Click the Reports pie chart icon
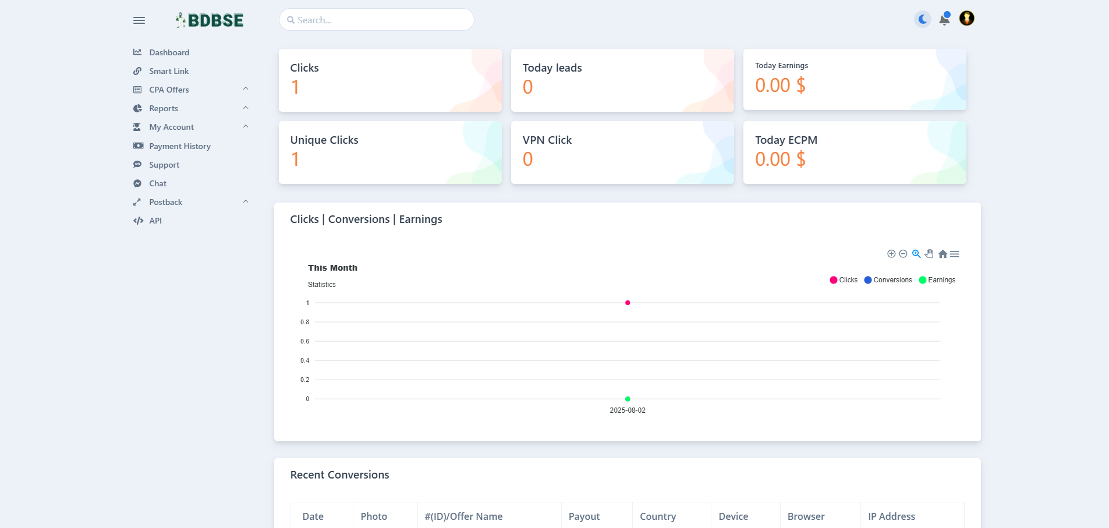The width and height of the screenshot is (1109, 528). click(x=137, y=108)
